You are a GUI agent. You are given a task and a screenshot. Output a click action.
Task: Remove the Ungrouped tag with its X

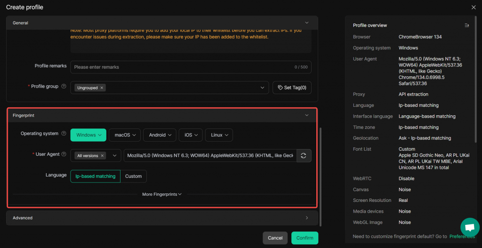point(102,88)
